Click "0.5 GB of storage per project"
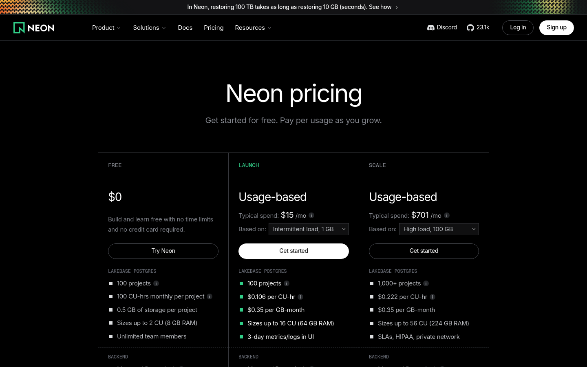The height and width of the screenshot is (367, 587). coord(157,310)
